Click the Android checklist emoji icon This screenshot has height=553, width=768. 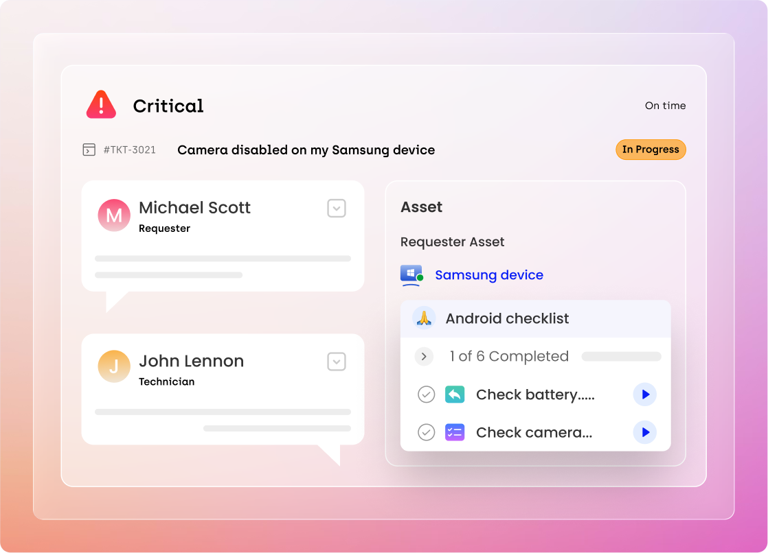pos(424,318)
